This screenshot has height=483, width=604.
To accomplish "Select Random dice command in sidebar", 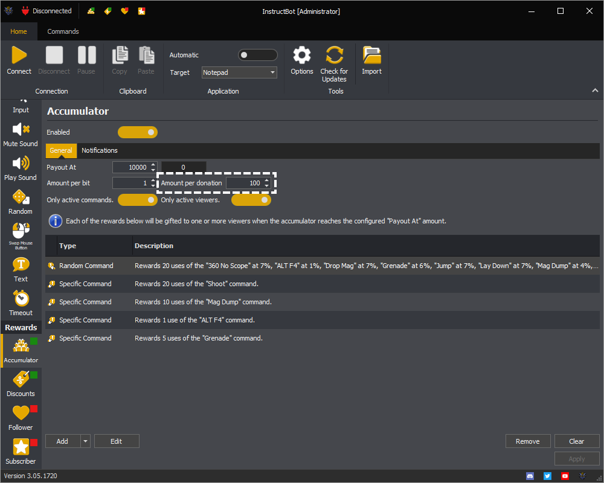I will [21, 203].
